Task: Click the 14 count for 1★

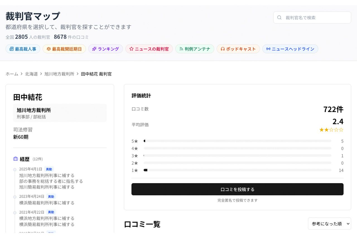Action: tap(341, 170)
